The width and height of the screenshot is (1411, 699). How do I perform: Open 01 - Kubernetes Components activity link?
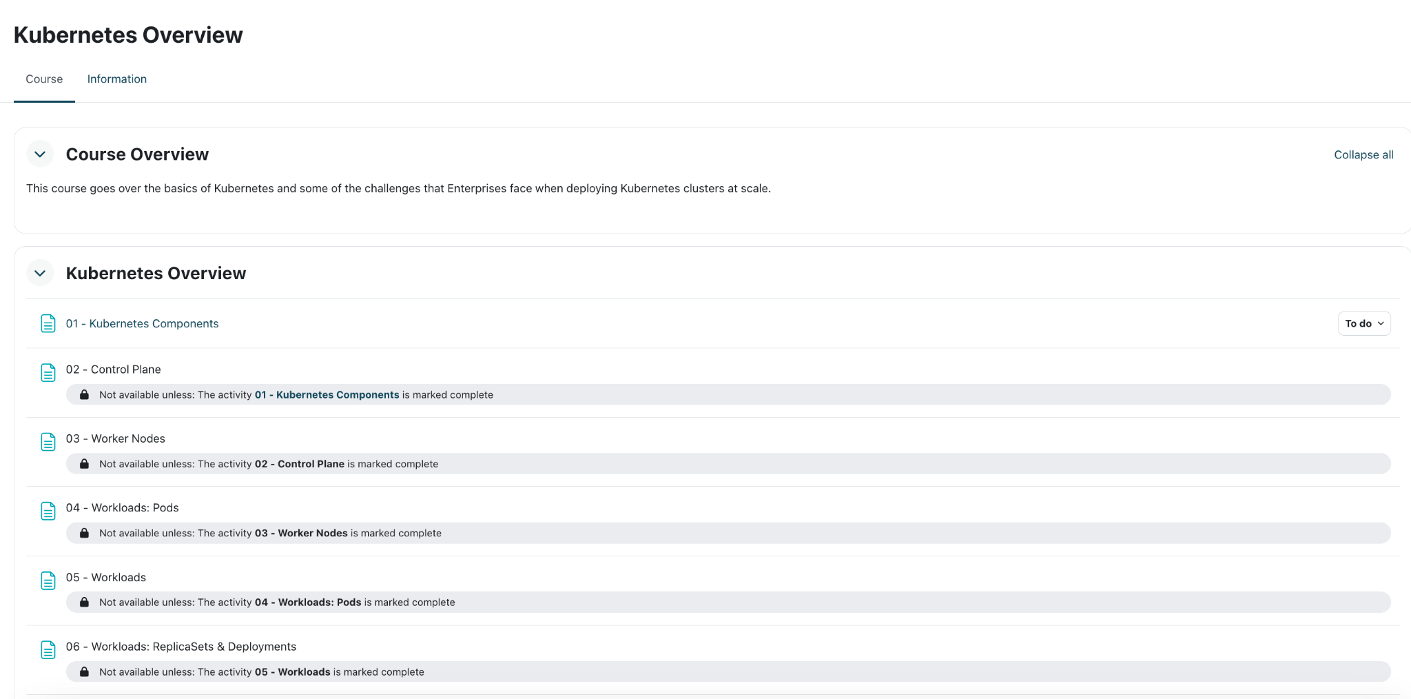pyautogui.click(x=142, y=324)
